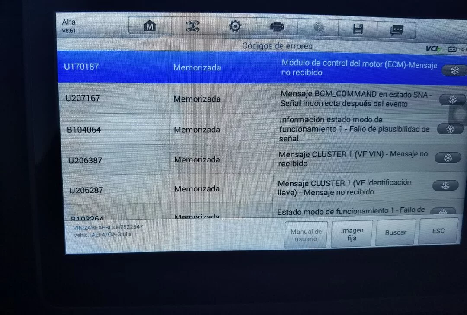Click the 'VF identificación llave' description

[x=344, y=188]
